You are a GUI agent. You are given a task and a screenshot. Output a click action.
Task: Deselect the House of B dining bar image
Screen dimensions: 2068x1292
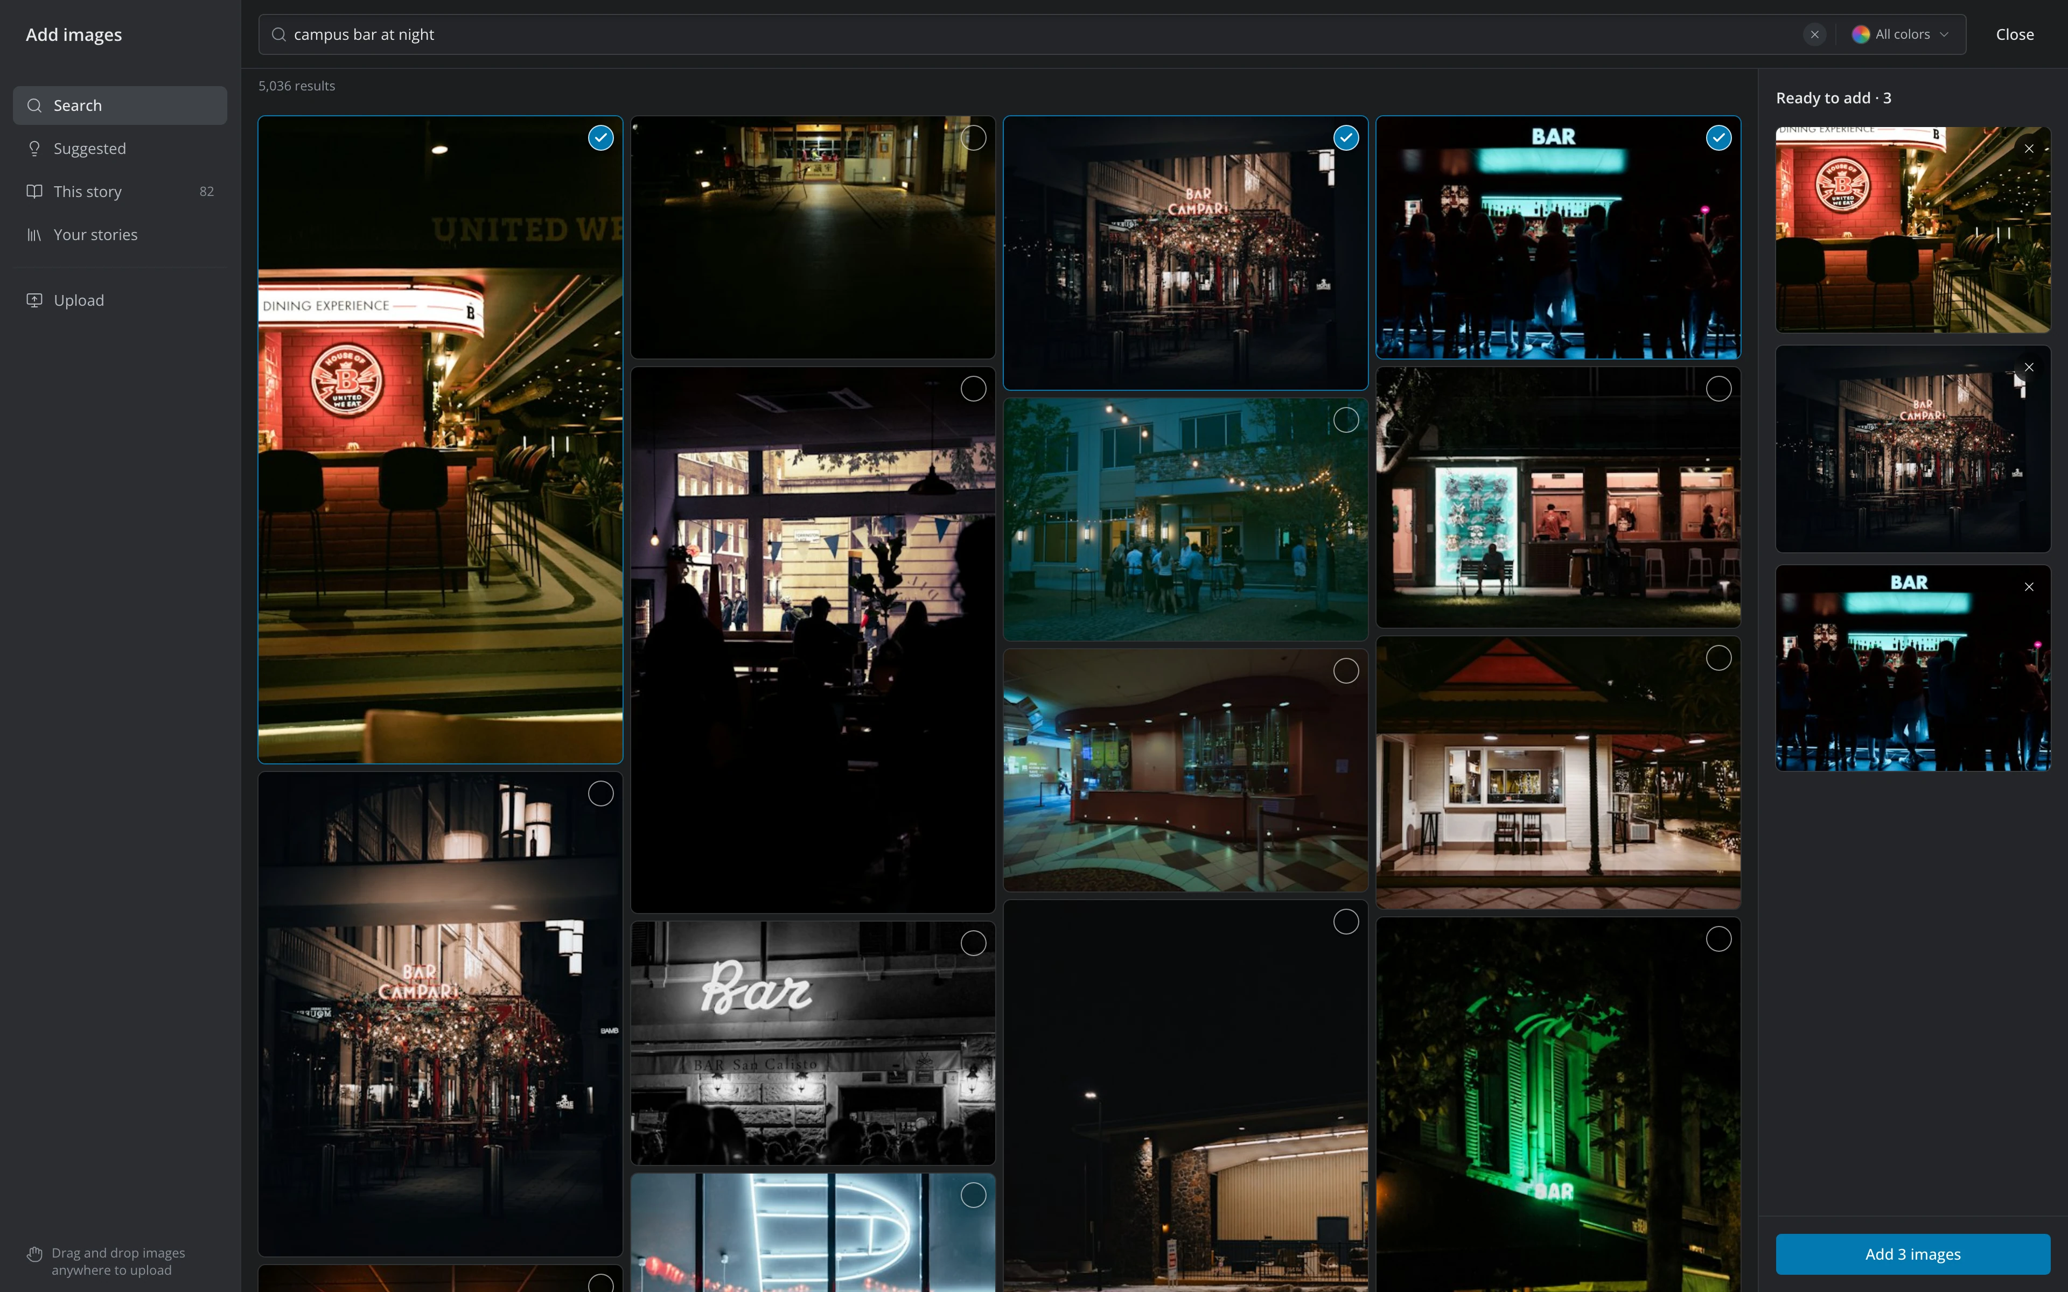tap(601, 138)
